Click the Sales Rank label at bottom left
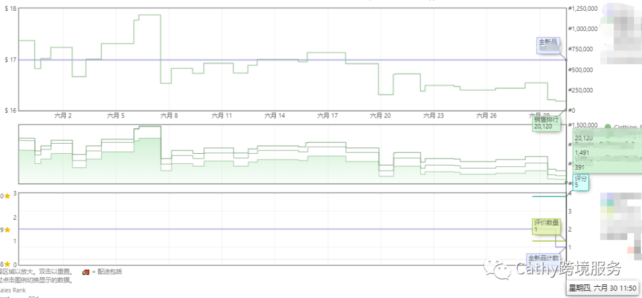 pyautogui.click(x=12, y=290)
